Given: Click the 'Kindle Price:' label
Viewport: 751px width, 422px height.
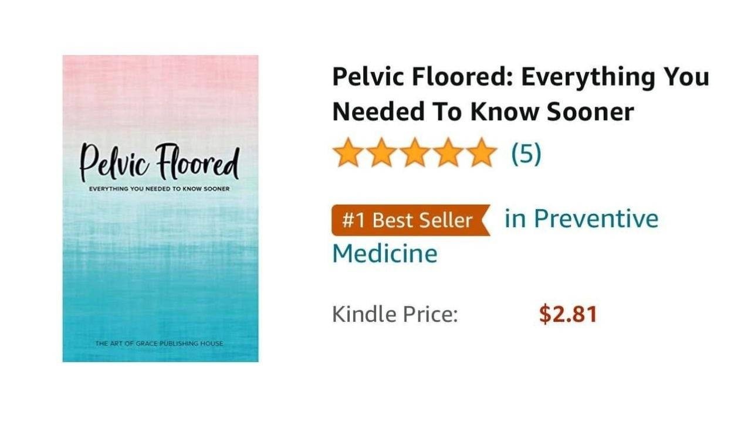Looking at the screenshot, I should (x=395, y=314).
